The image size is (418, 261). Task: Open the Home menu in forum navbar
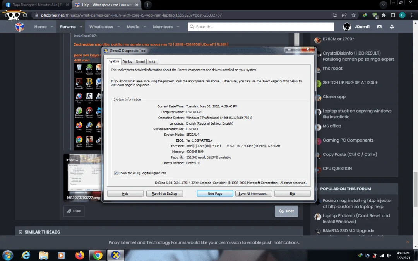pos(40,27)
